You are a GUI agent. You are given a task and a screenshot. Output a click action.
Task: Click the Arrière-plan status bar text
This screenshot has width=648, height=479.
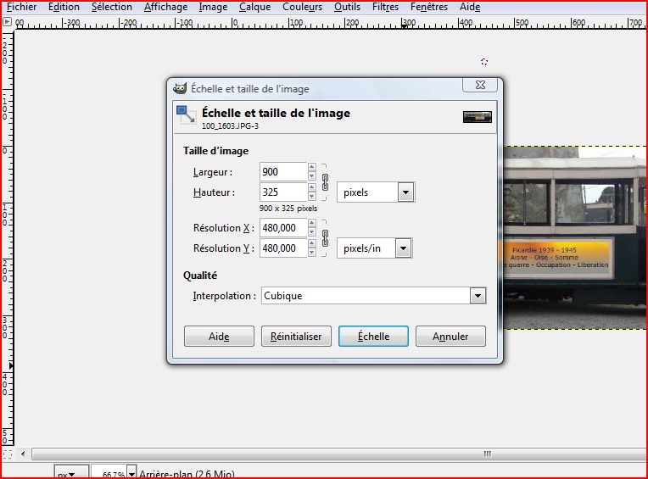(x=187, y=474)
